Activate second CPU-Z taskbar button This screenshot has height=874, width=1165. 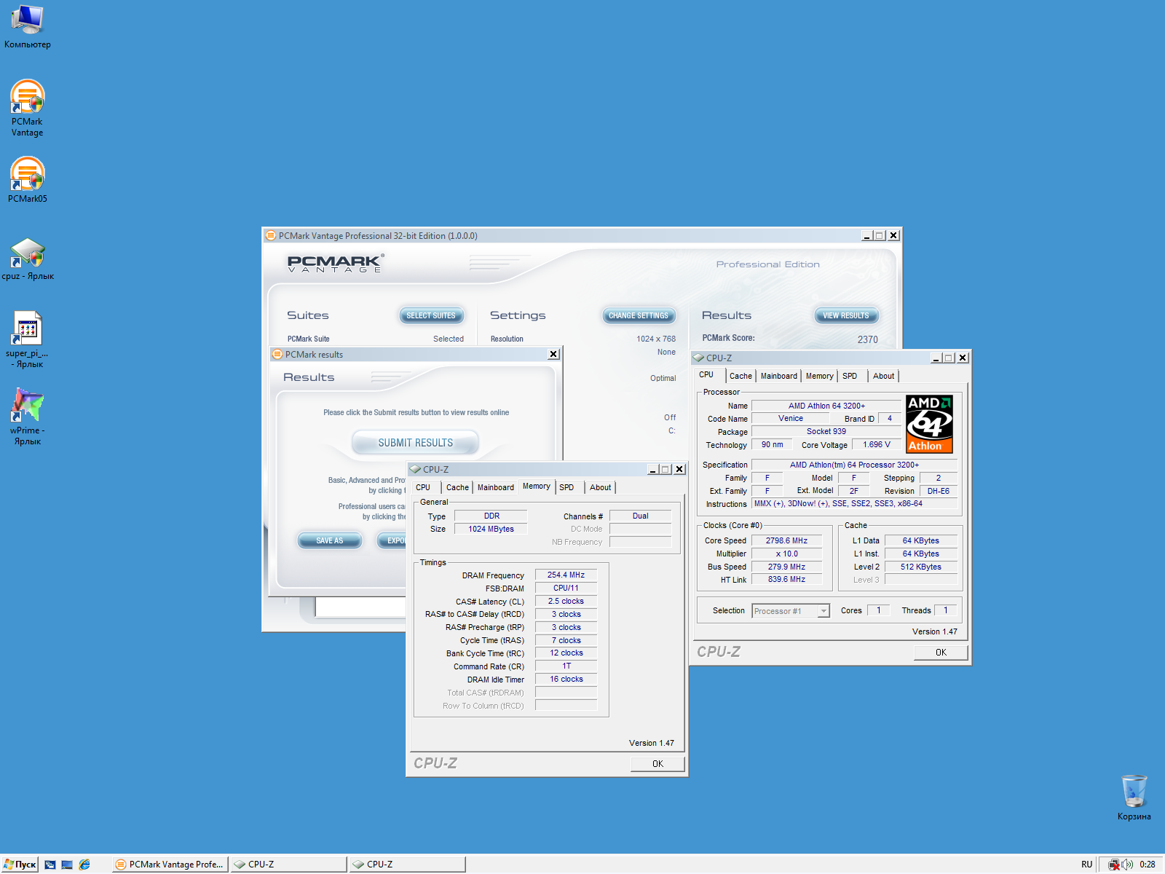pyautogui.click(x=408, y=865)
